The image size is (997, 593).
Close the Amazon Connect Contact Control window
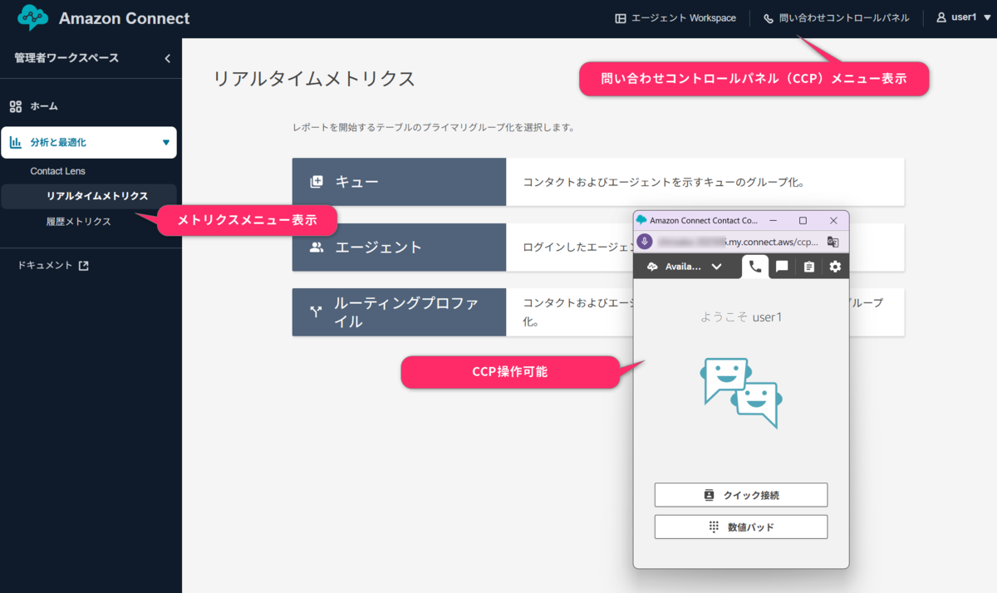[x=833, y=221]
